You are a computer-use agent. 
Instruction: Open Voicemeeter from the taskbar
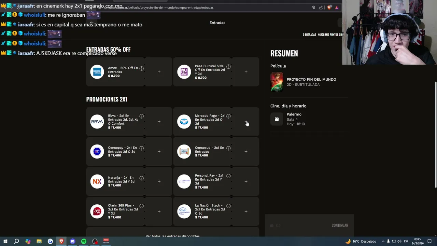[x=106, y=241]
